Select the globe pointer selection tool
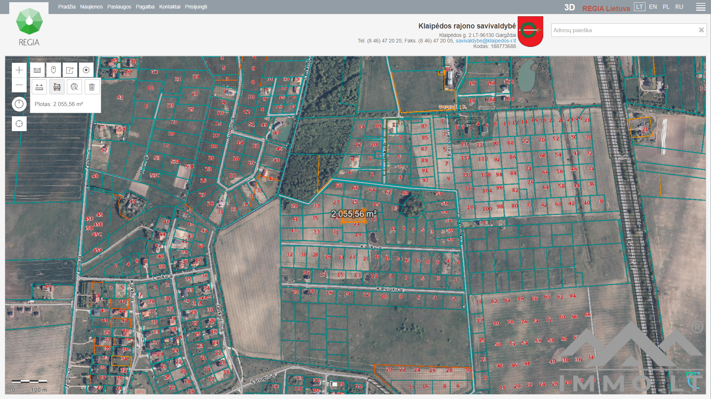711x399 pixels. pos(74,87)
